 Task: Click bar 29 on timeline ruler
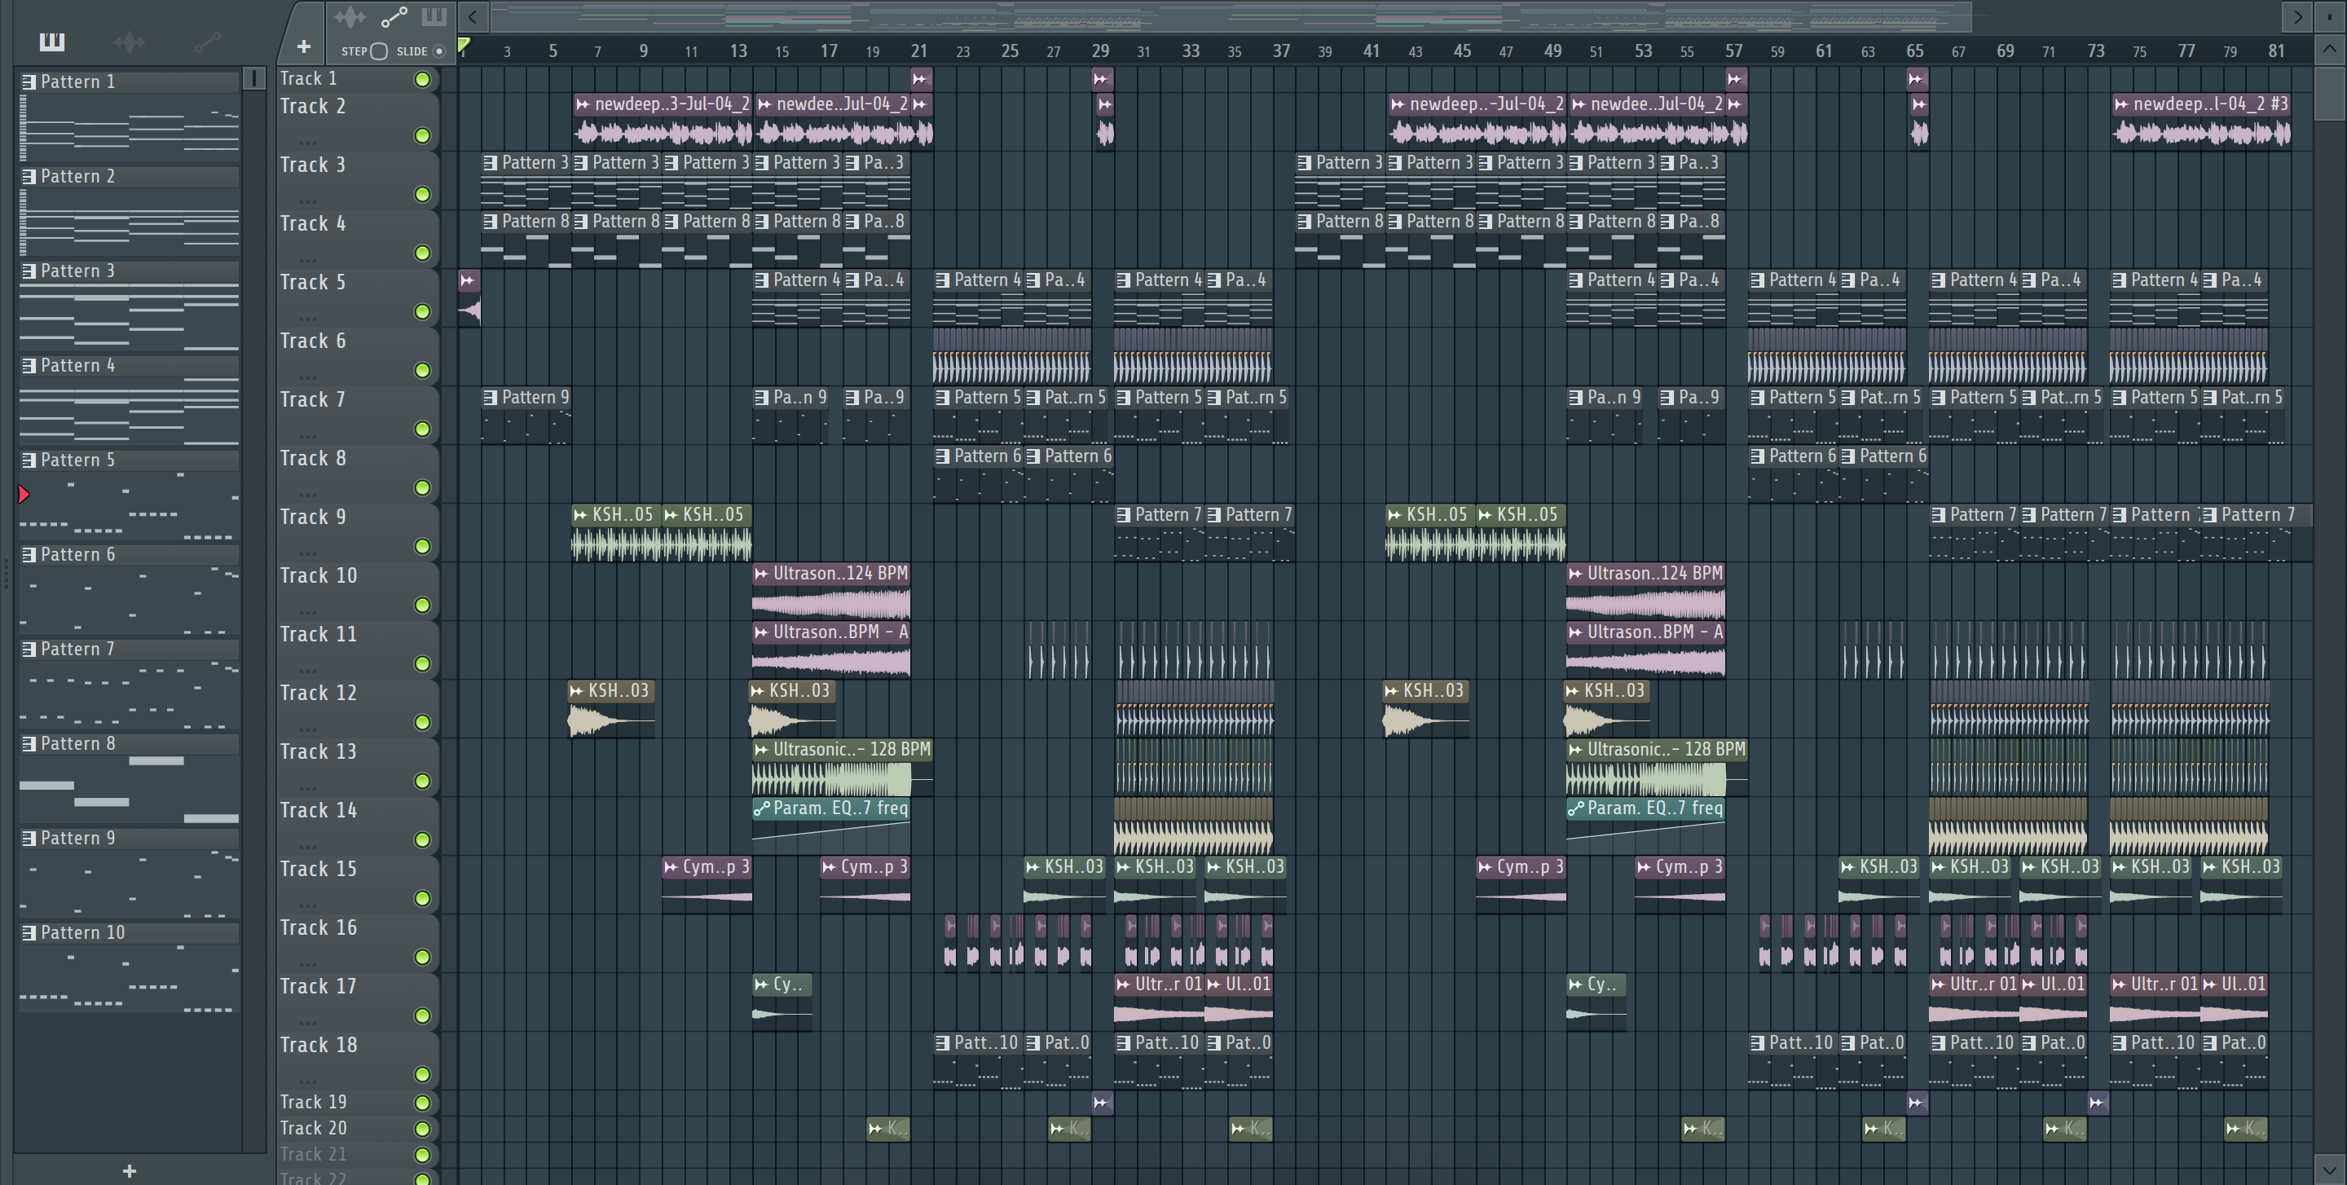[x=1101, y=51]
